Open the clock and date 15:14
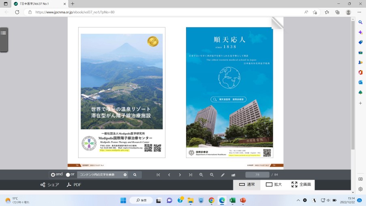This screenshot has width=366, height=206. 347,200
